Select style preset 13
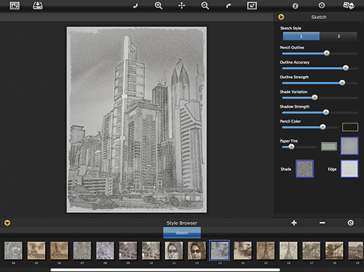Image resolution: width=364 pixels, height=272 pixels. pyautogui.click(x=219, y=250)
